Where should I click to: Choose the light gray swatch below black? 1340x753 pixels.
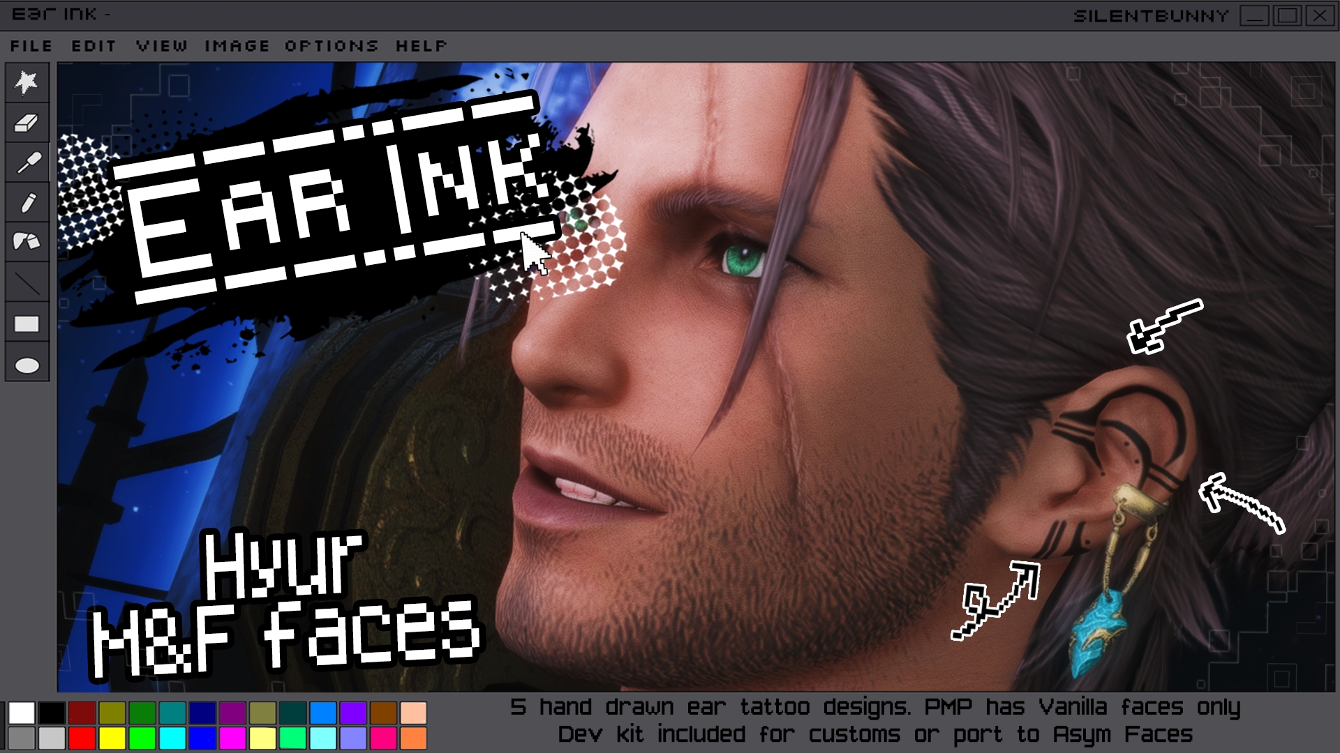click(52, 738)
